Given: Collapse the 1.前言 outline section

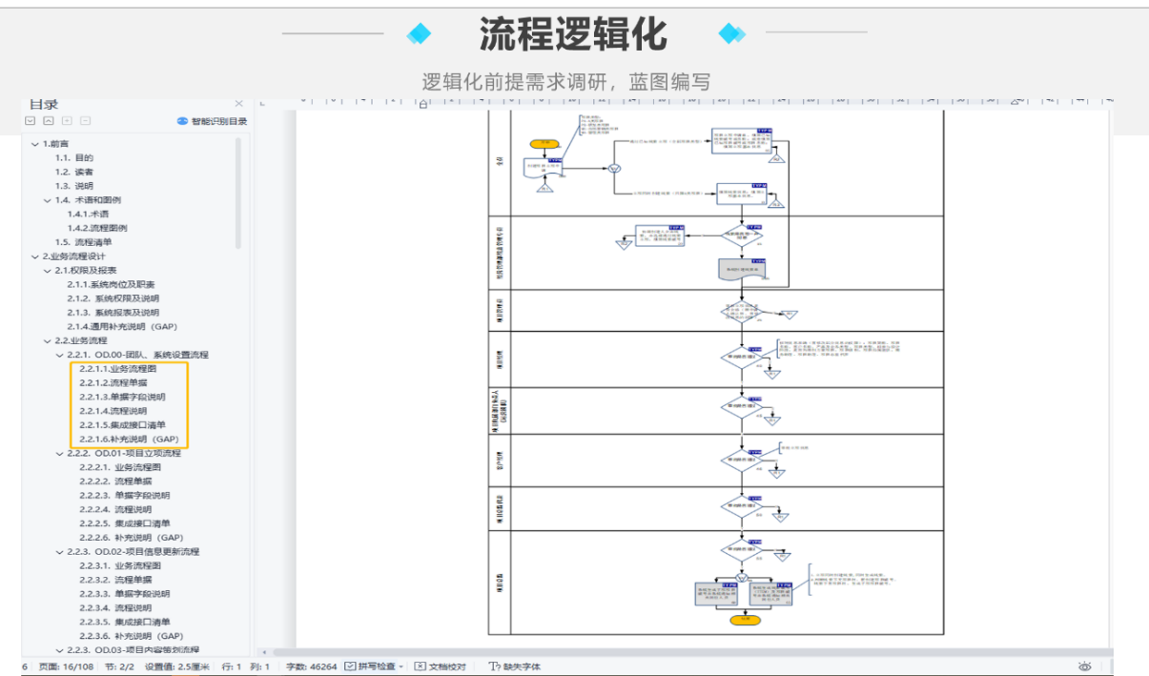Looking at the screenshot, I should [35, 144].
